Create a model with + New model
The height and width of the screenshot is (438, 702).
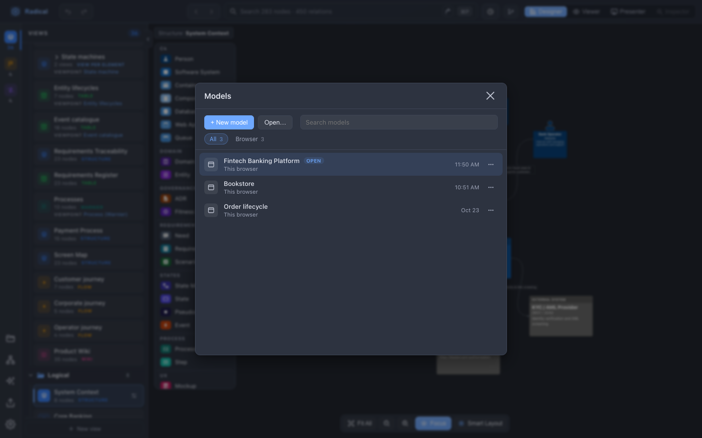pos(229,122)
